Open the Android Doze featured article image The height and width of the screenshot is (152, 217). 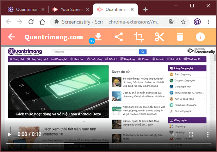point(58,92)
